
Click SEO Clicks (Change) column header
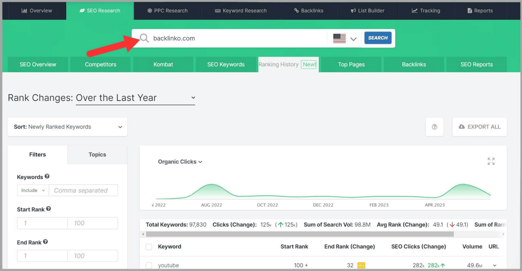[x=419, y=247]
